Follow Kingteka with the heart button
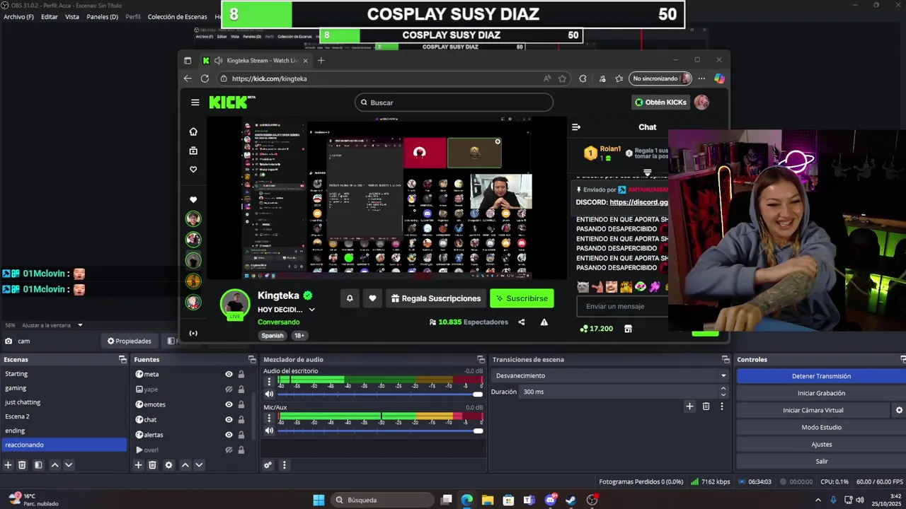Image resolution: width=906 pixels, height=509 pixels. pyautogui.click(x=372, y=298)
